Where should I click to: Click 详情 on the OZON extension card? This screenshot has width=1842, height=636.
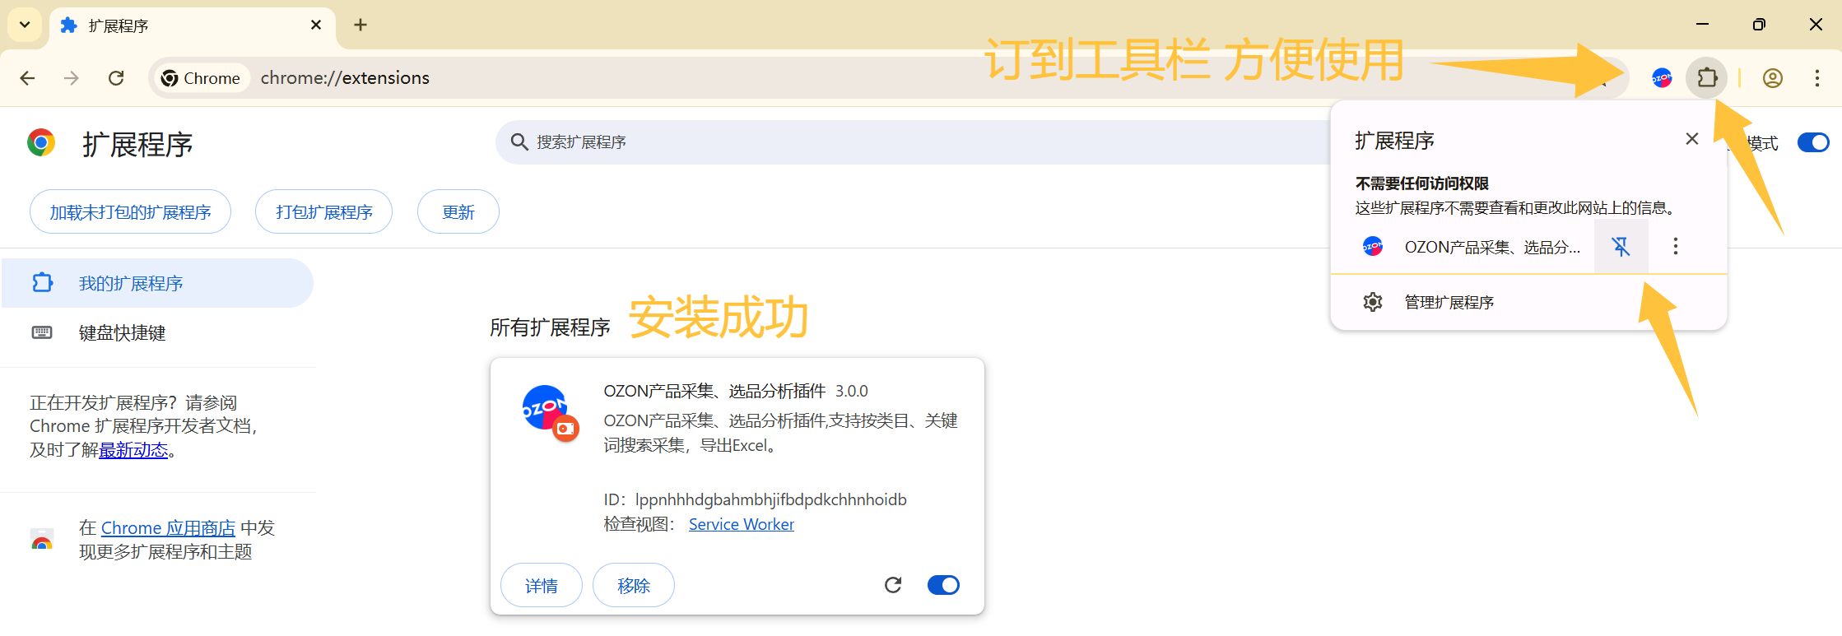[x=542, y=586]
